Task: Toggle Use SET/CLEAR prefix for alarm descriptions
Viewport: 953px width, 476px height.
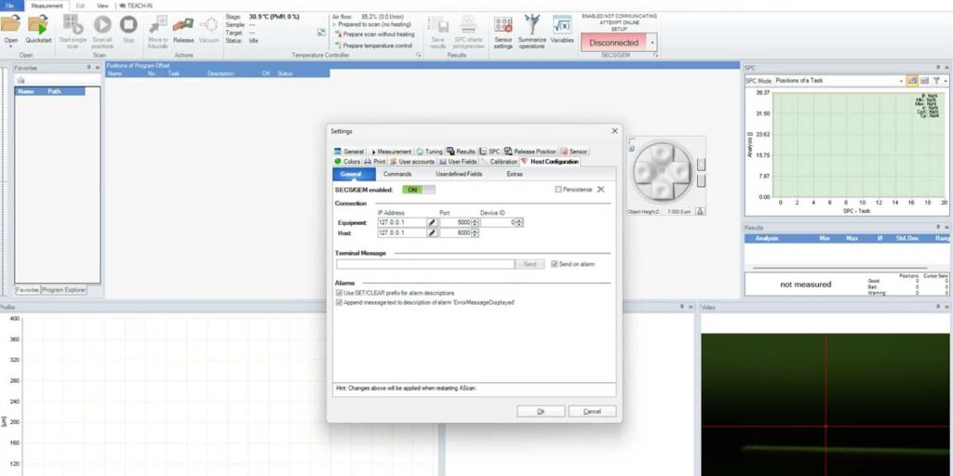Action: pos(339,293)
